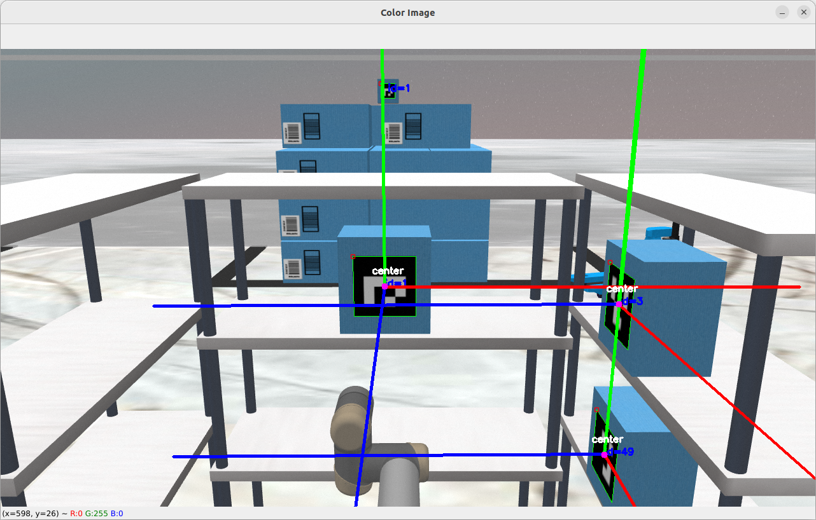Select the magenta center dot on id=49 marker
Image resolution: width=816 pixels, height=520 pixels.
pyautogui.click(x=604, y=455)
